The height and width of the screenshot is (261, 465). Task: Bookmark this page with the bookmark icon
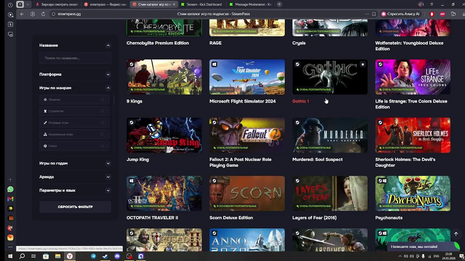(374, 14)
